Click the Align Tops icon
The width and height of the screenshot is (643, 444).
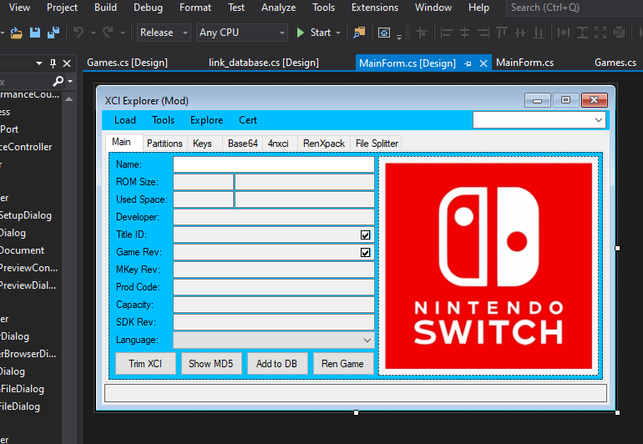(x=502, y=33)
